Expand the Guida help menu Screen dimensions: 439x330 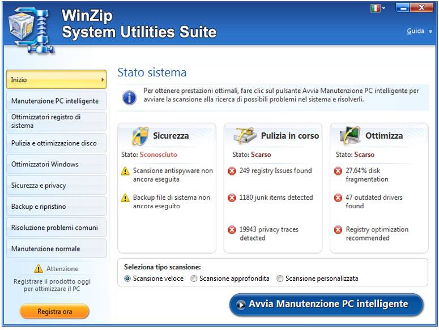tap(419, 31)
